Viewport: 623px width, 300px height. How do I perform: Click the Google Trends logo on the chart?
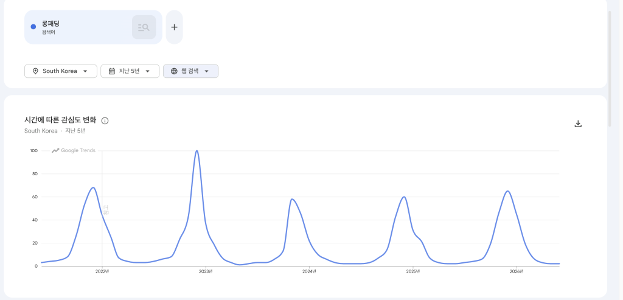tap(74, 150)
